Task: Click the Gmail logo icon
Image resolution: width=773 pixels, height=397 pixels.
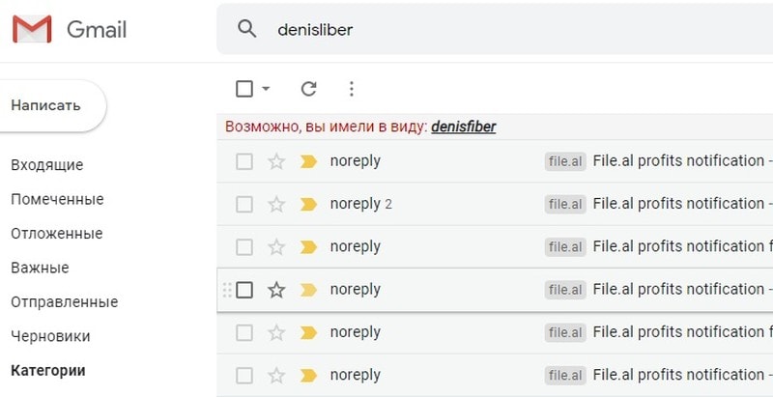Action: 32,30
